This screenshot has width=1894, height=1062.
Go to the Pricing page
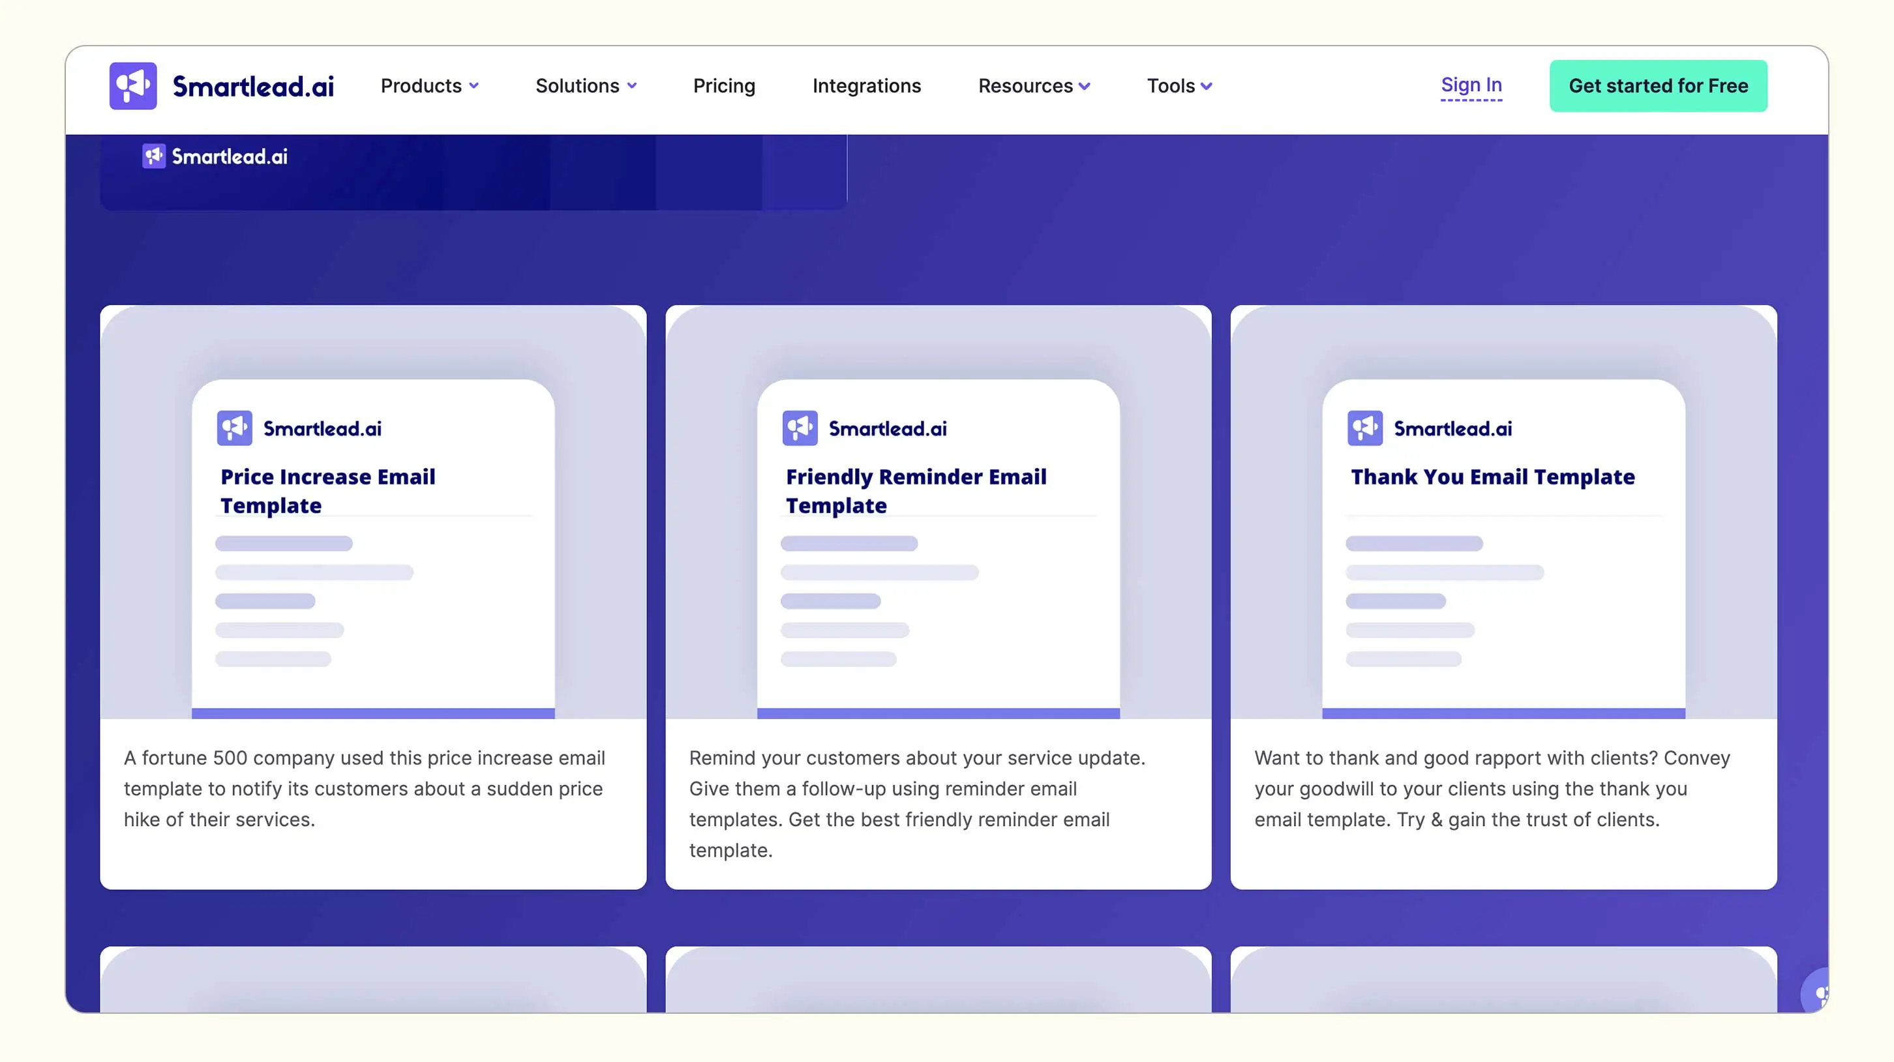coord(723,86)
